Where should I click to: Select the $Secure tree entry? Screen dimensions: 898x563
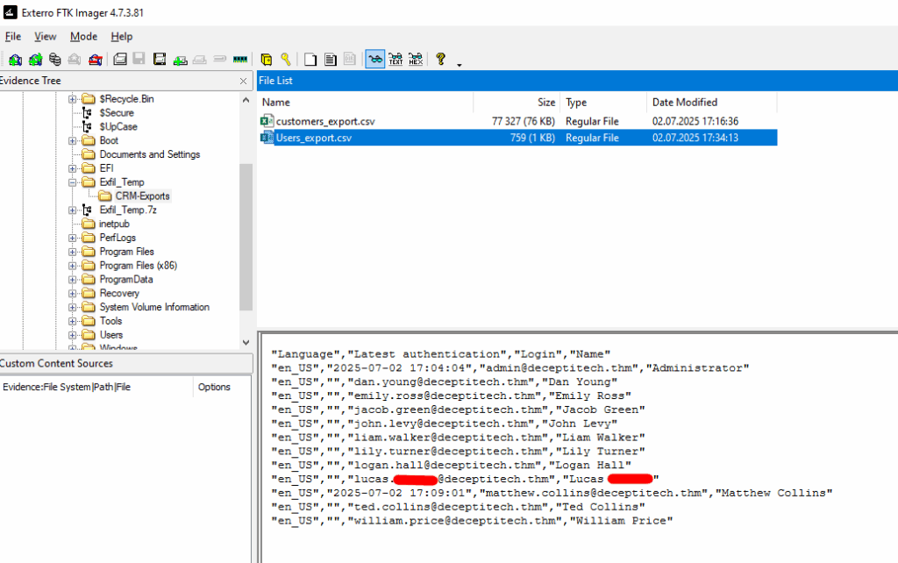click(117, 113)
